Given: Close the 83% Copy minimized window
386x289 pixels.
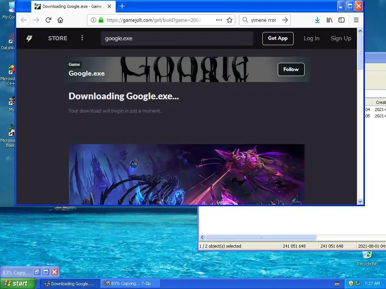Looking at the screenshot, I should click(x=55, y=272).
